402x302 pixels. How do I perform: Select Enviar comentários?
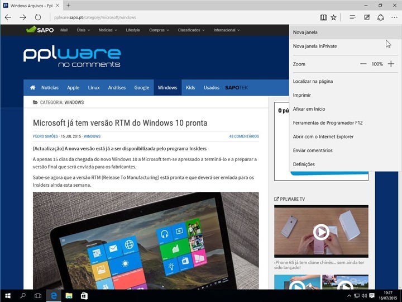345,151
